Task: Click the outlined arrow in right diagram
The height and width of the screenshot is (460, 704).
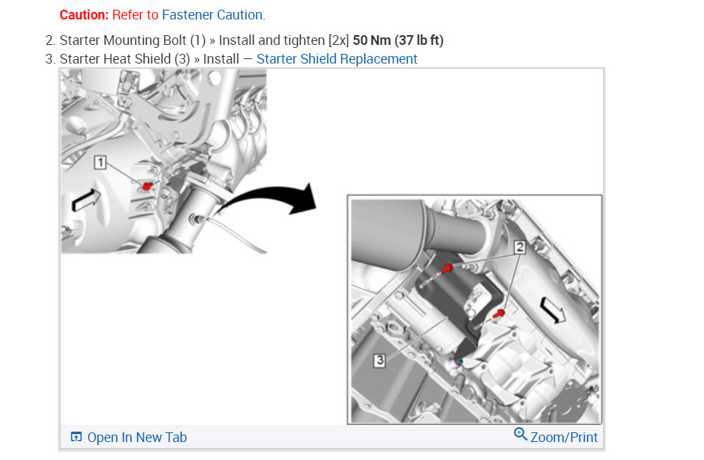Action: (553, 310)
